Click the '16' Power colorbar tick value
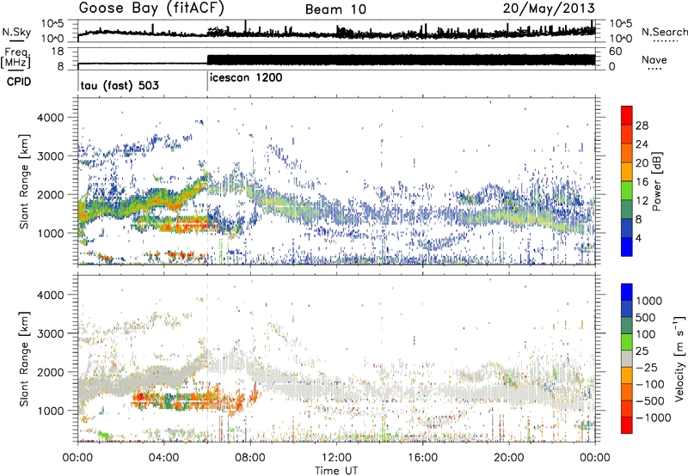 642,182
